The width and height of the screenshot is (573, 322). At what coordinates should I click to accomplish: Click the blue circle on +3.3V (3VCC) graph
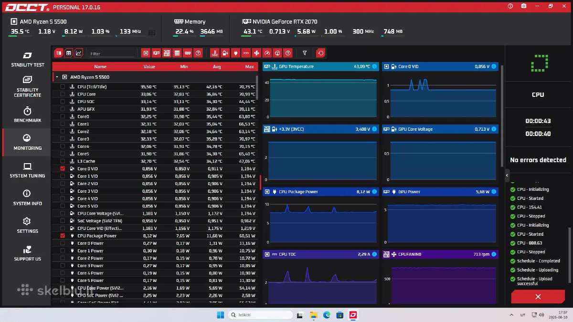374,129
